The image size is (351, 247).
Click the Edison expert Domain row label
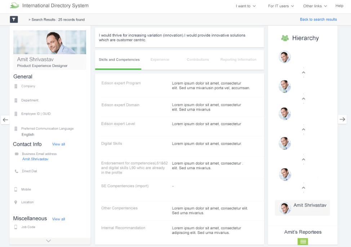pos(120,105)
